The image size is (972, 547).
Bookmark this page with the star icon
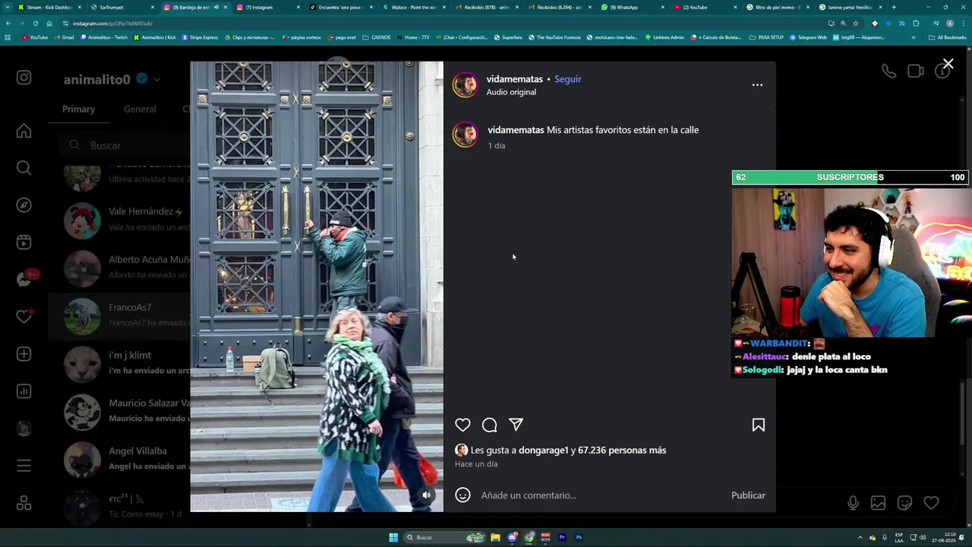(x=856, y=24)
